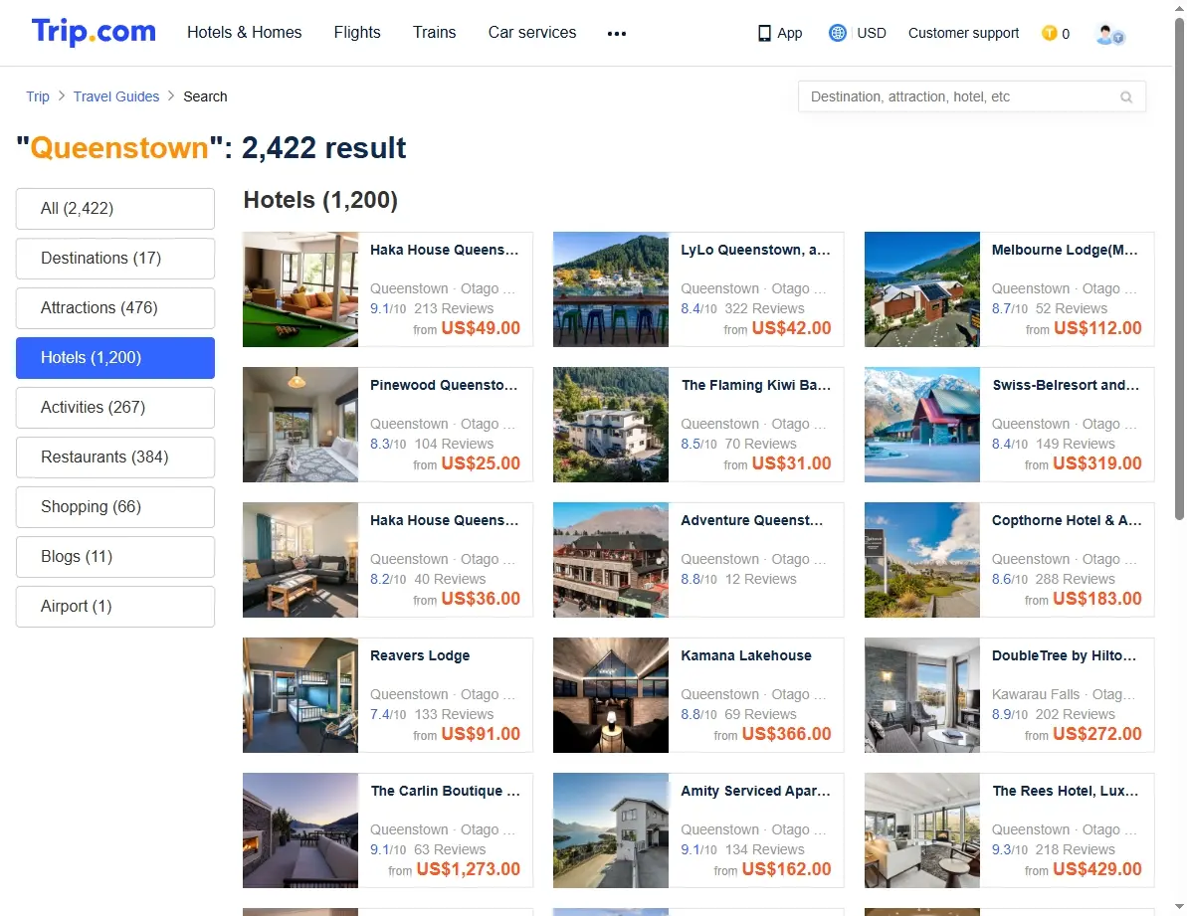The image size is (1187, 916).
Task: Click the page vertical scrollbar
Action: pos(1179,269)
